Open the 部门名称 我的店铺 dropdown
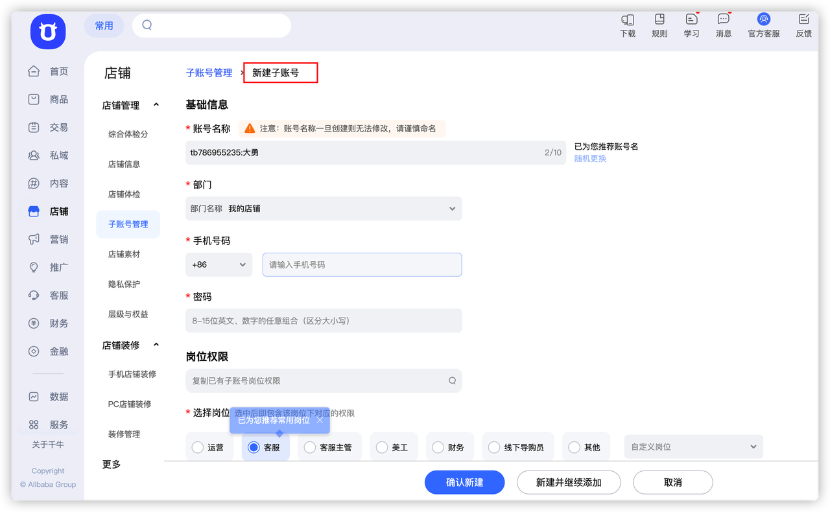 (324, 209)
